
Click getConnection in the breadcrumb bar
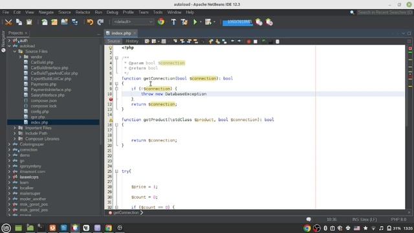point(126,213)
